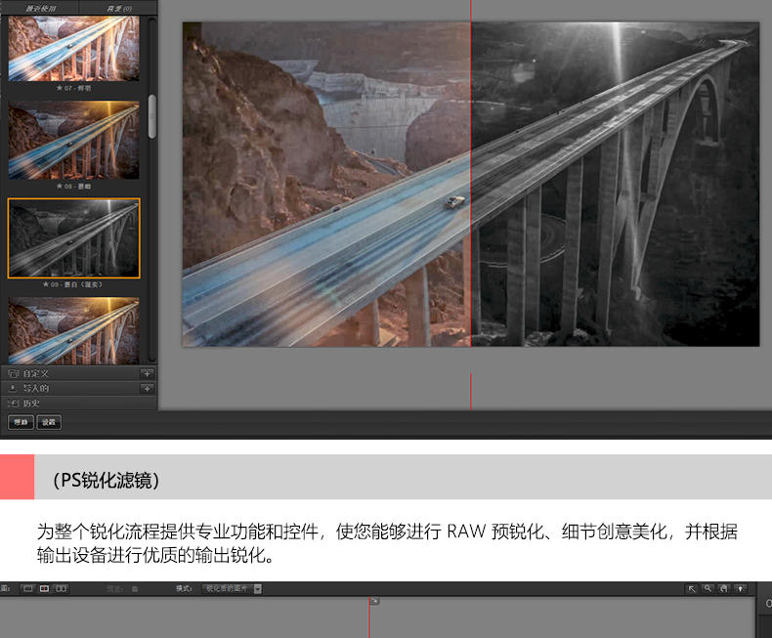Select the hand pan tool
772x638 pixels.
coord(724,589)
